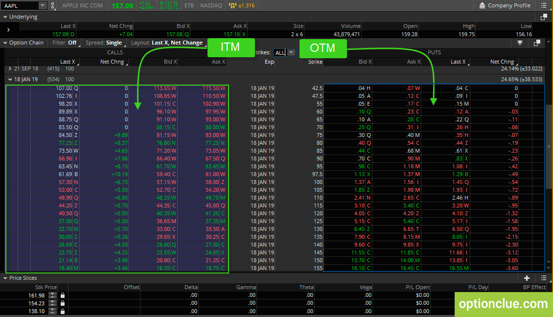This screenshot has height=317, width=553.
Task: Expand the underlying quote row arrow
Action: (8, 30)
